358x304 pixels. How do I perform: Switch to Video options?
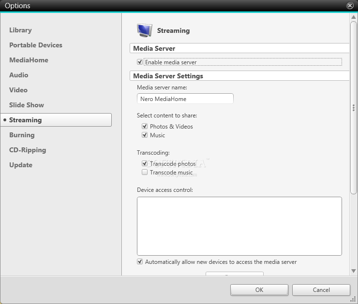(x=18, y=90)
